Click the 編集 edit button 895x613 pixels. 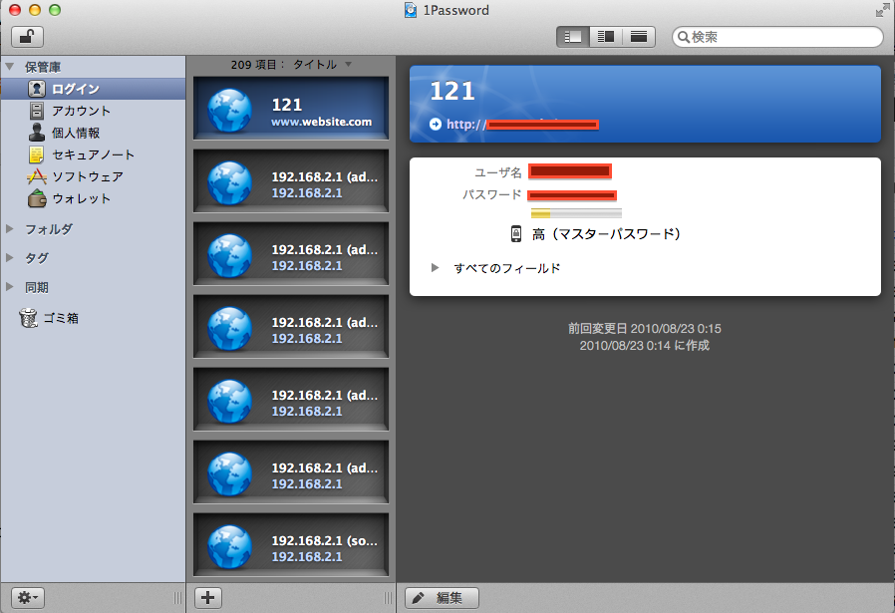click(442, 598)
